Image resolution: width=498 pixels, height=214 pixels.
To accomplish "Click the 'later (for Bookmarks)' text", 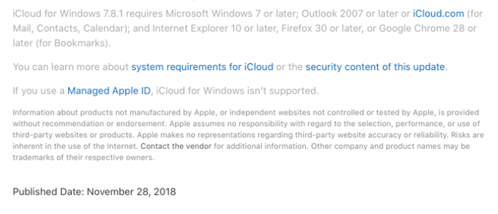I will click(x=61, y=44).
